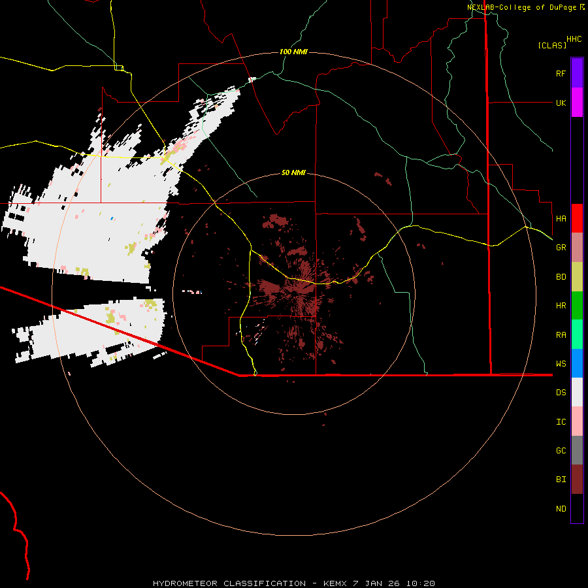
Task: Click the UK legend label
Action: [x=561, y=103]
